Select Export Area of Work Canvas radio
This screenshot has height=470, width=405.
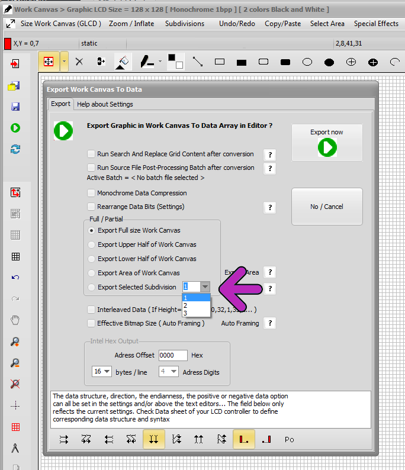coord(91,273)
